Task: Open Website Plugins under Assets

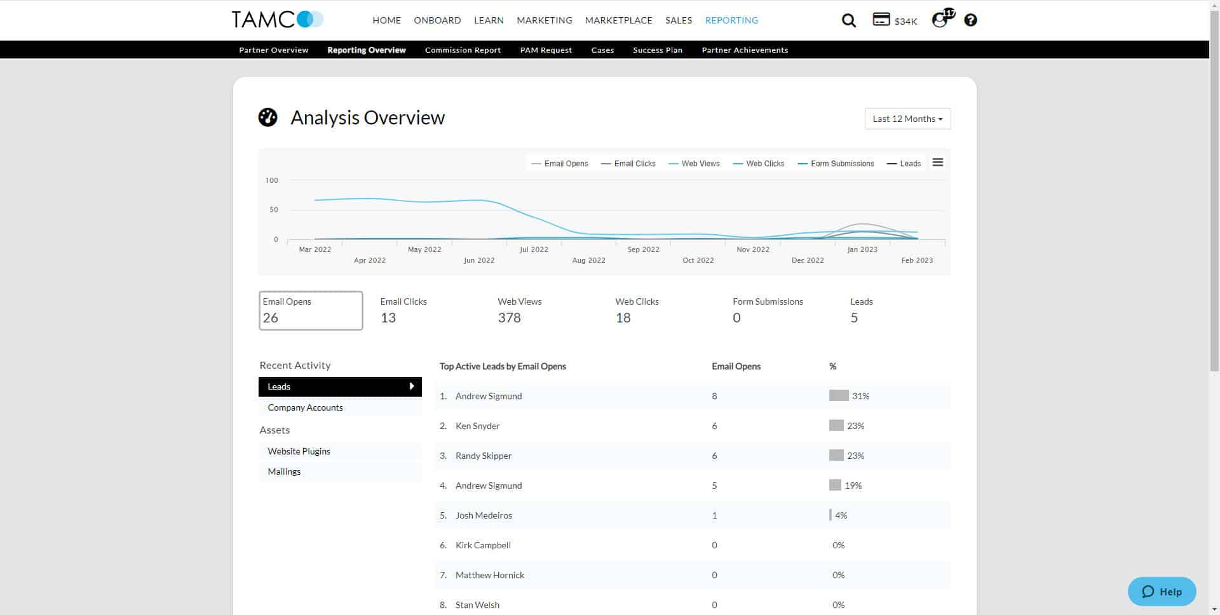Action: click(299, 451)
